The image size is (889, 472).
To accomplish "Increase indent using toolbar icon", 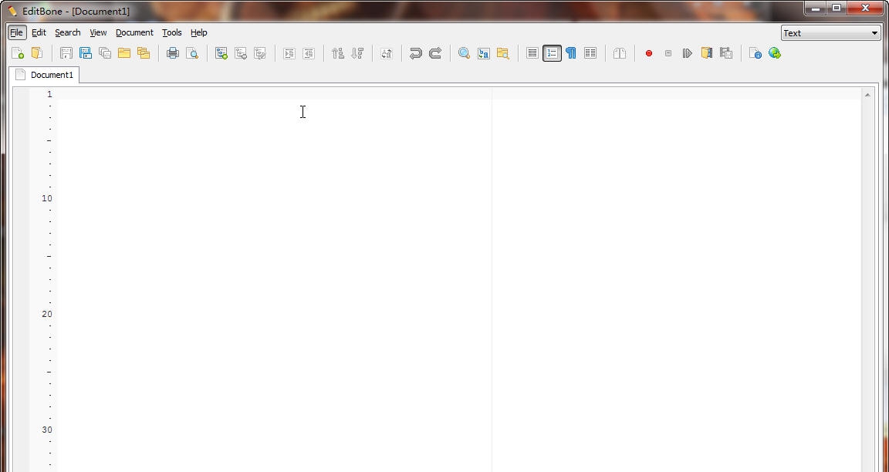I will click(289, 53).
